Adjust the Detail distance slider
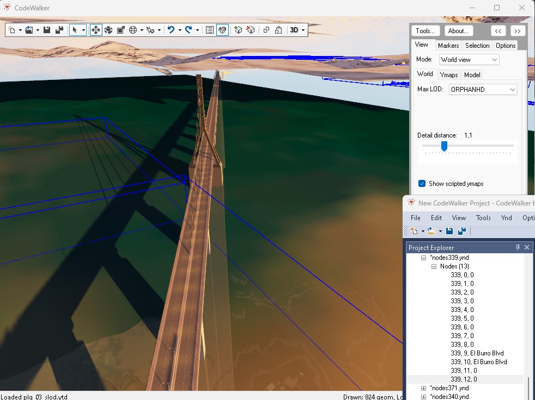Image resolution: width=535 pixels, height=400 pixels. 444,146
